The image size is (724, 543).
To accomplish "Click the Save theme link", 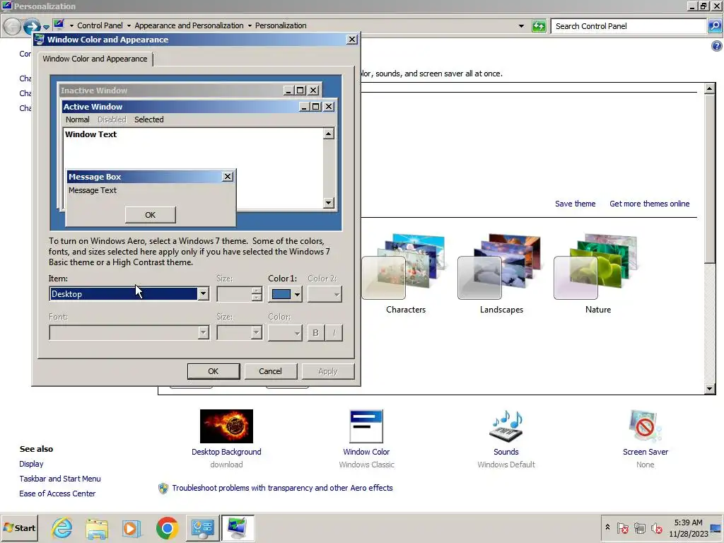I will tap(575, 204).
